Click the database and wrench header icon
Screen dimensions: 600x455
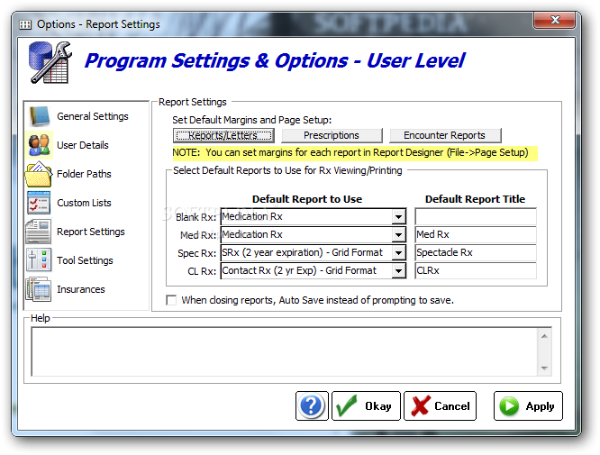coord(50,62)
